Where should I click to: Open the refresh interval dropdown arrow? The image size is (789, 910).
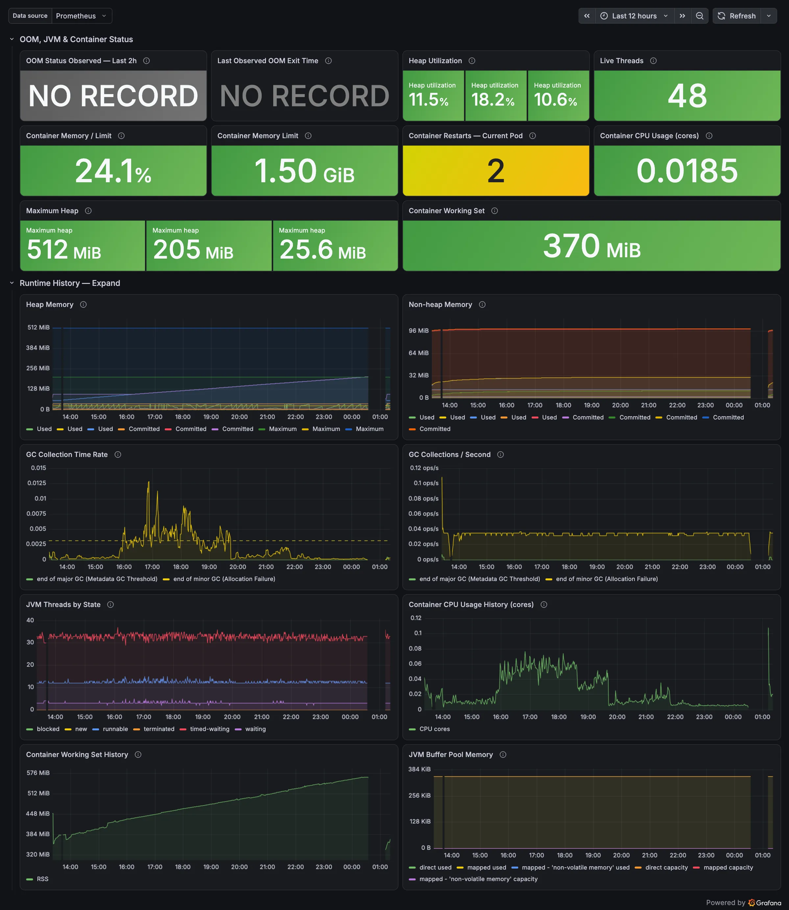pos(769,16)
